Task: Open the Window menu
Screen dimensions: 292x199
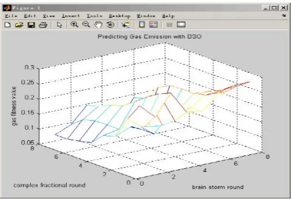Action: (x=146, y=16)
